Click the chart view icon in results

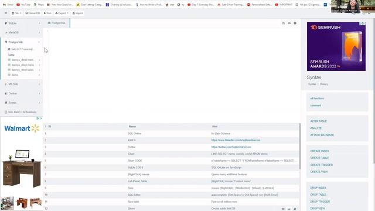pyautogui.click(x=289, y=209)
